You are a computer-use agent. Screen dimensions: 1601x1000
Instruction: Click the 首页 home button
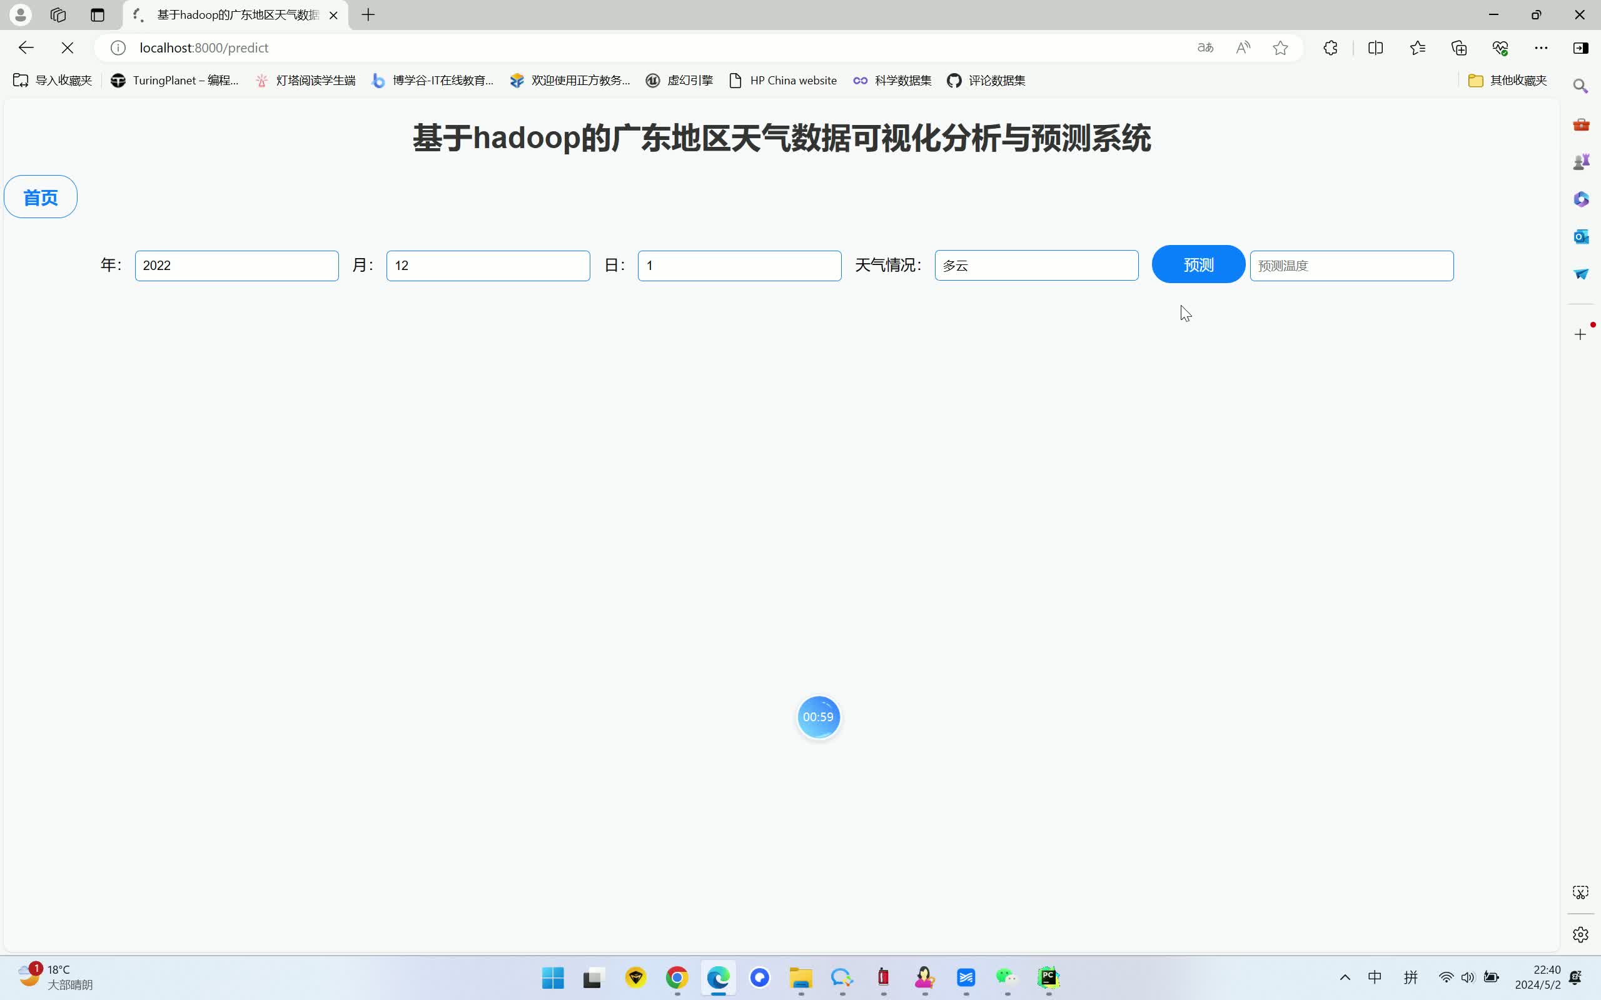(41, 196)
